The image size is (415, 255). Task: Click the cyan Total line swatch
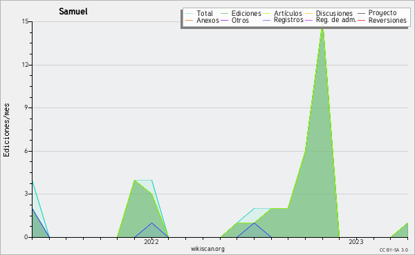click(189, 14)
